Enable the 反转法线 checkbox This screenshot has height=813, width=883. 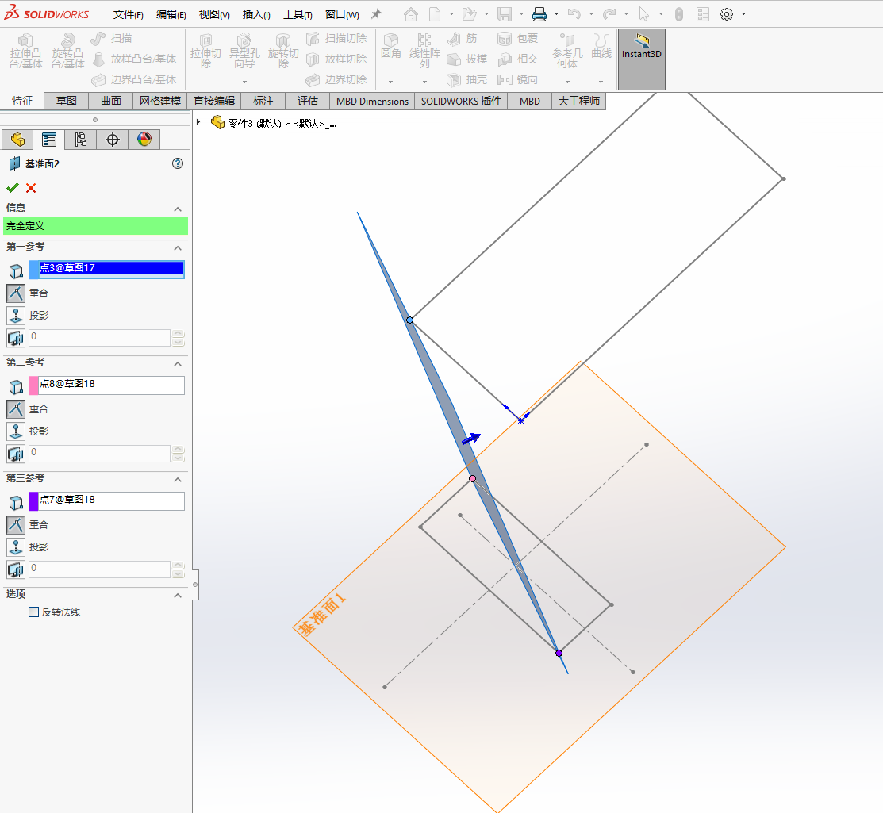[x=33, y=612]
